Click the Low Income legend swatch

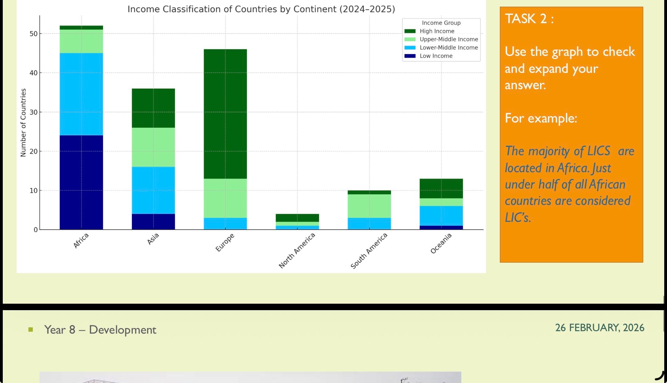coord(410,56)
